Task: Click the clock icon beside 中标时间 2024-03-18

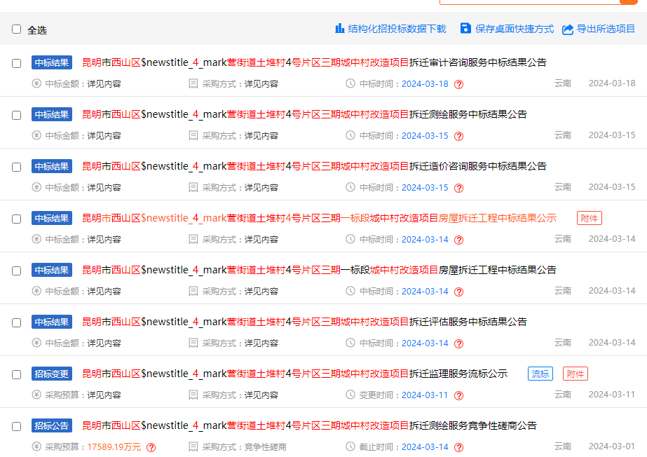Action: pyautogui.click(x=350, y=83)
